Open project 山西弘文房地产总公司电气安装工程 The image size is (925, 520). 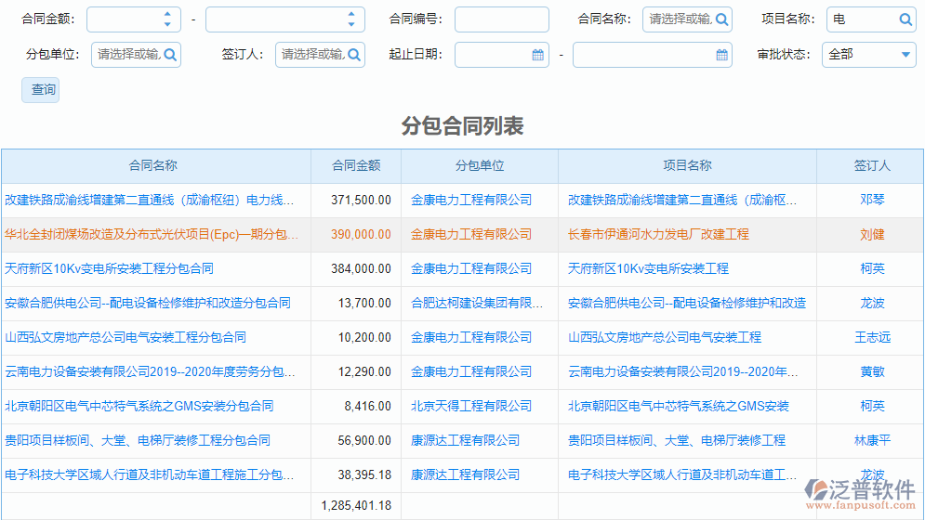pos(665,337)
